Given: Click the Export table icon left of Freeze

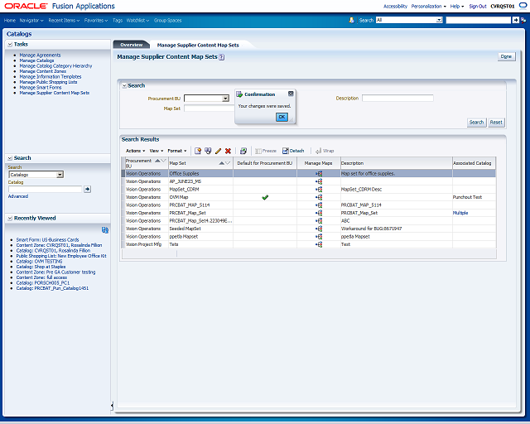Looking at the screenshot, I should [x=243, y=151].
